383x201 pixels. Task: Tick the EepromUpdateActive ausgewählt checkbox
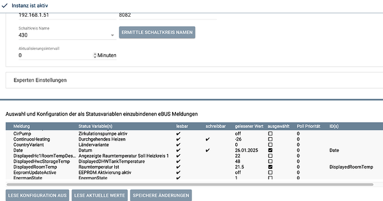click(270, 173)
